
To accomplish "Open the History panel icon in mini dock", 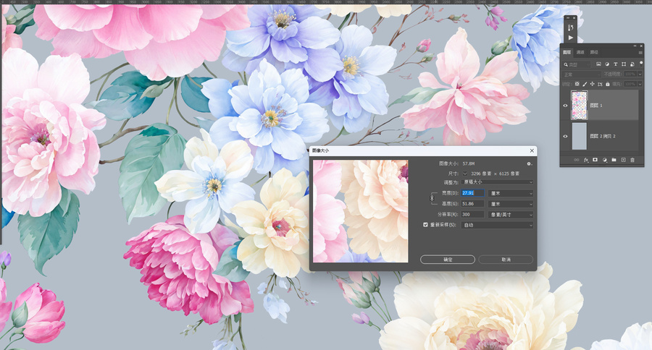I will coord(571,27).
